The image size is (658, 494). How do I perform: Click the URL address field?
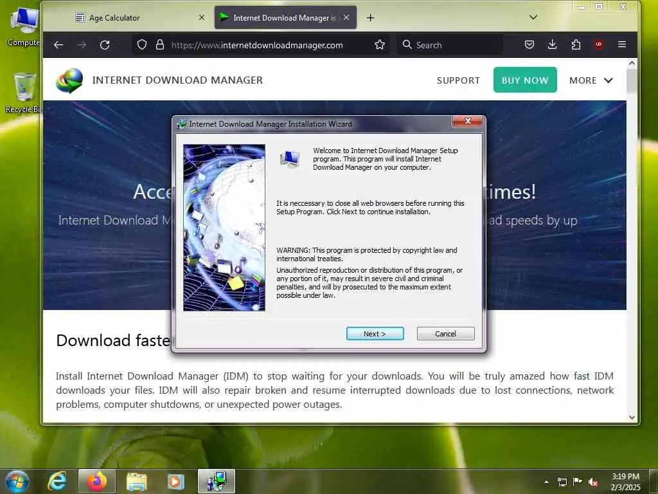(x=257, y=45)
